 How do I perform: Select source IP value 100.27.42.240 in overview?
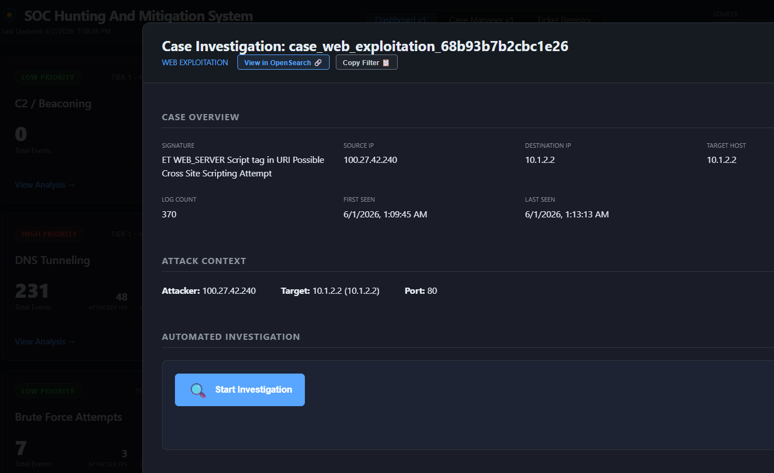point(370,160)
